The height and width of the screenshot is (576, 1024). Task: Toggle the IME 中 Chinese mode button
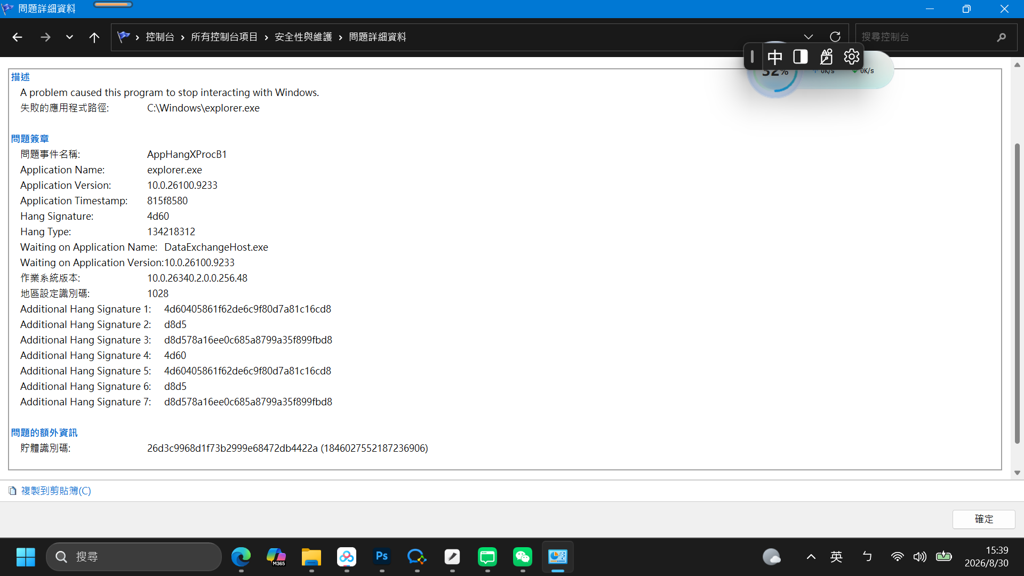(x=775, y=57)
